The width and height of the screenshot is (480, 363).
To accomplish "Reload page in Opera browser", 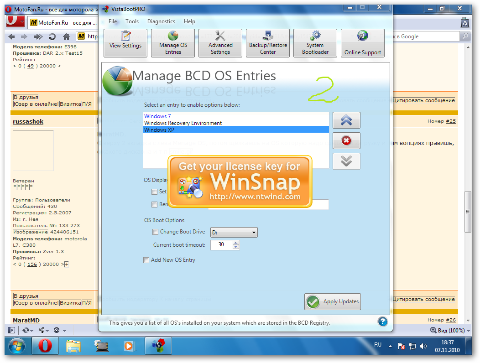I will 52,37.
